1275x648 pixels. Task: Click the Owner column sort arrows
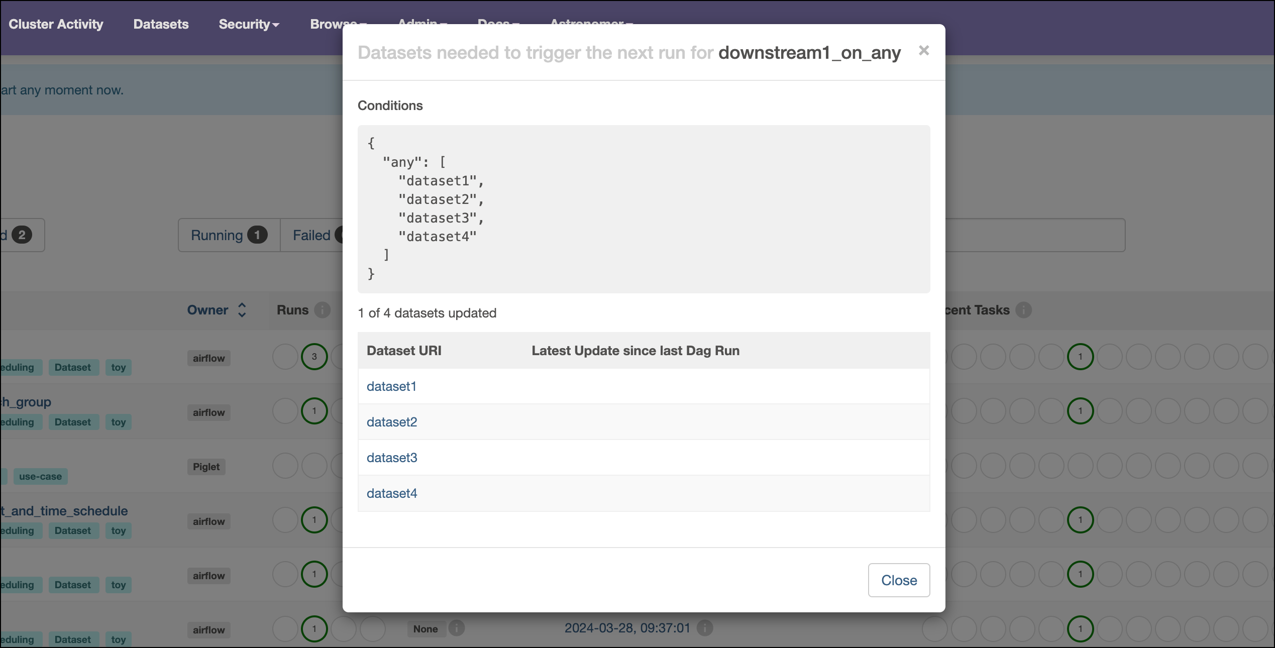click(241, 310)
